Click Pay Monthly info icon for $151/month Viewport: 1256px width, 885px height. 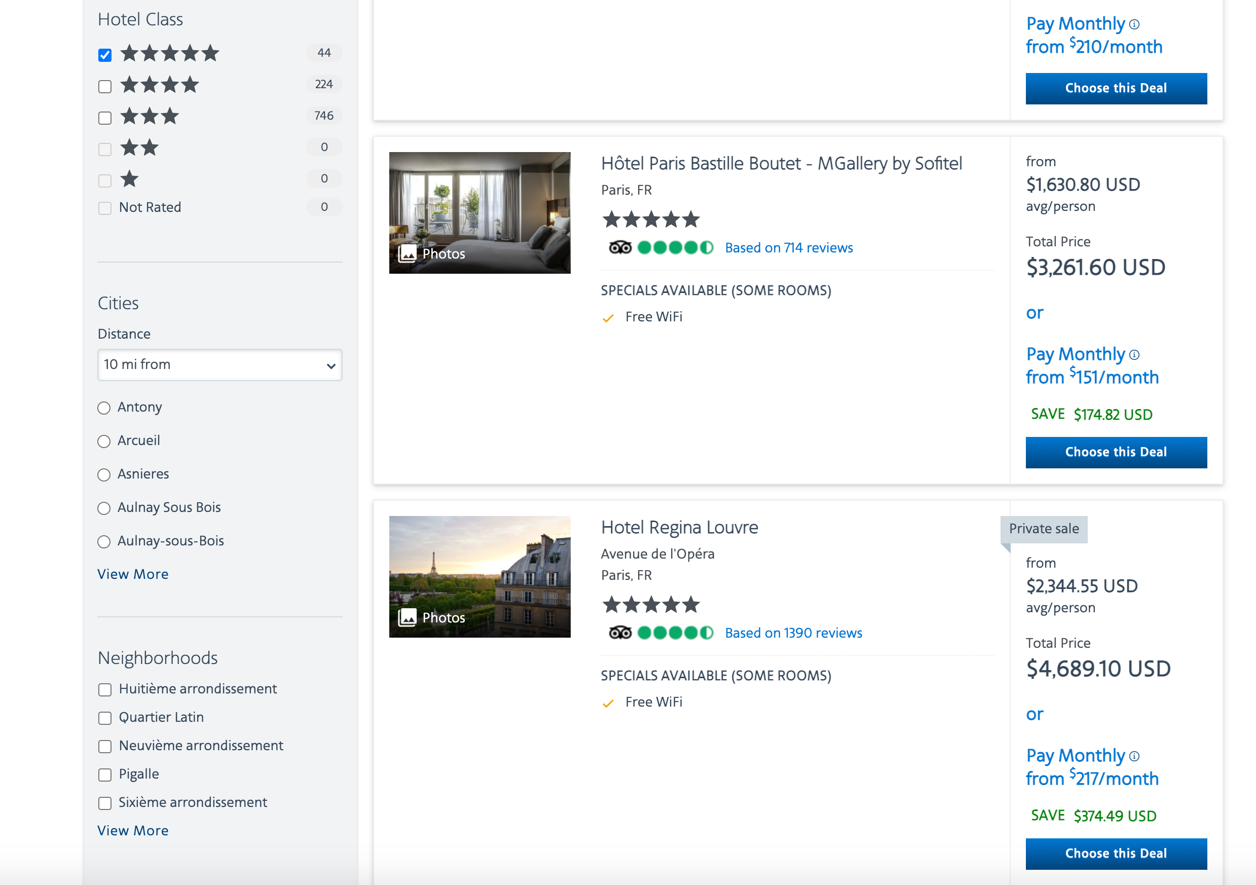[x=1134, y=355]
